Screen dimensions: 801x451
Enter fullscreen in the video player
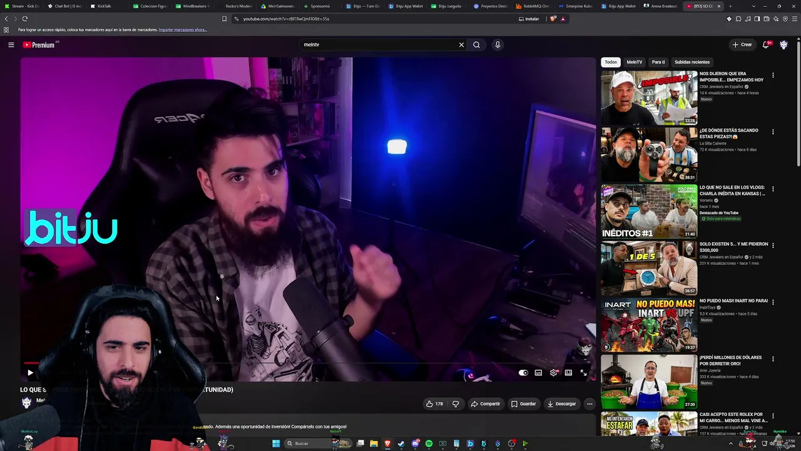pos(583,373)
